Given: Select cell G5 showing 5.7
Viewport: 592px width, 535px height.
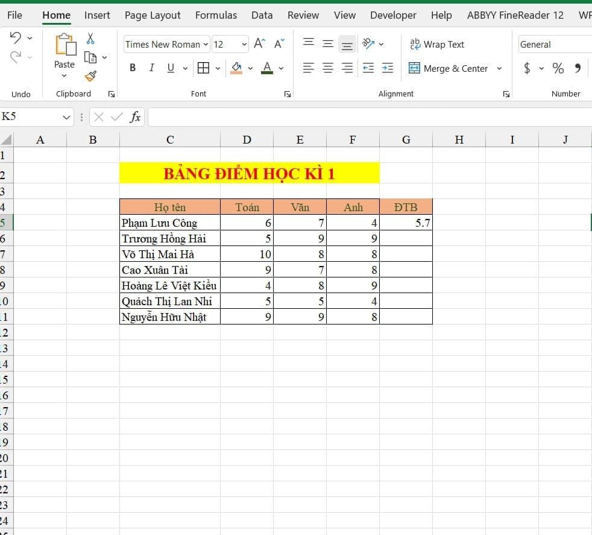Looking at the screenshot, I should 406,223.
